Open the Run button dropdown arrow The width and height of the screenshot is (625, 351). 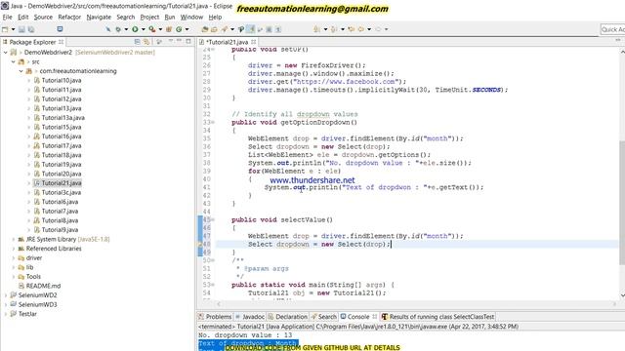click(144, 29)
